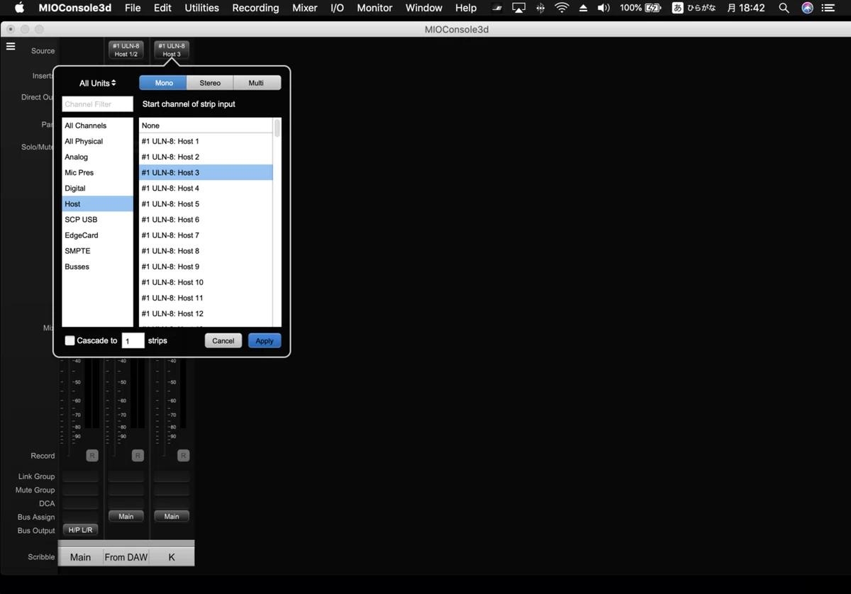Select the Mic Pres category
851x594 pixels.
click(97, 172)
